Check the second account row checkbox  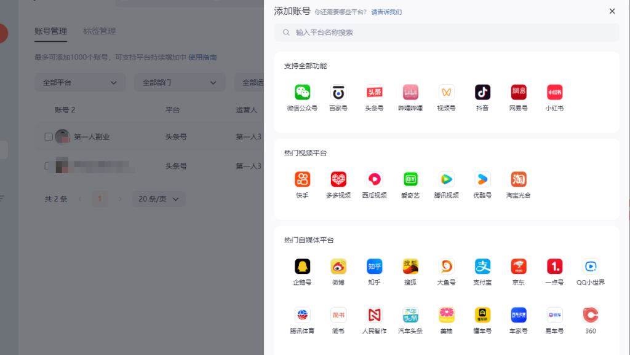coord(49,166)
